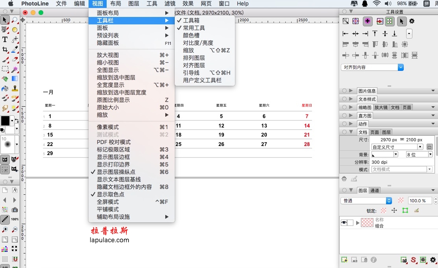Select 像素模式 menu entry

point(131,127)
